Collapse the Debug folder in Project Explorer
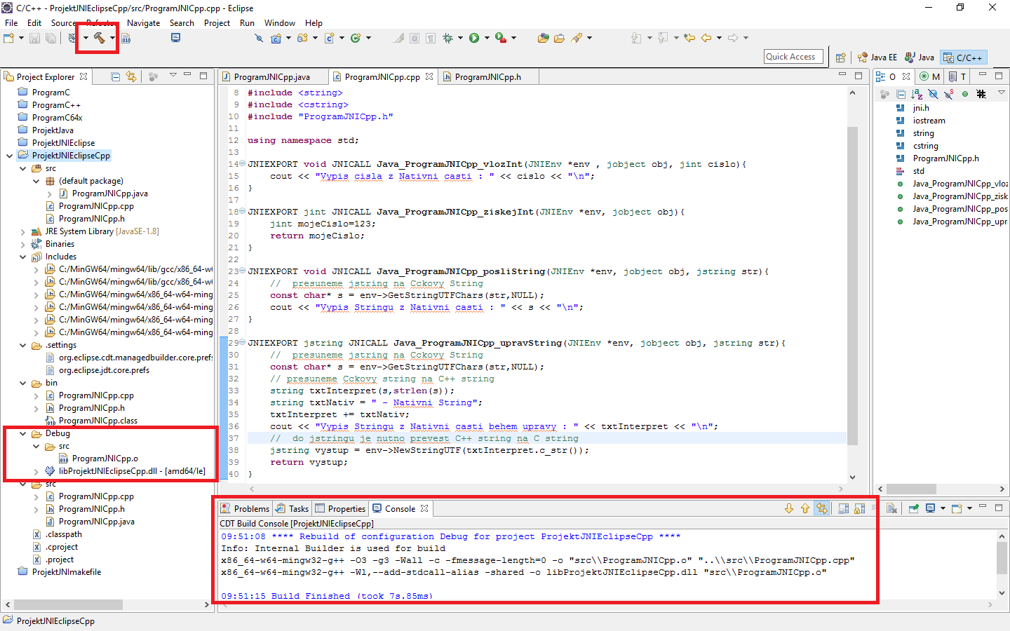The height and width of the screenshot is (631, 1010). [x=22, y=433]
